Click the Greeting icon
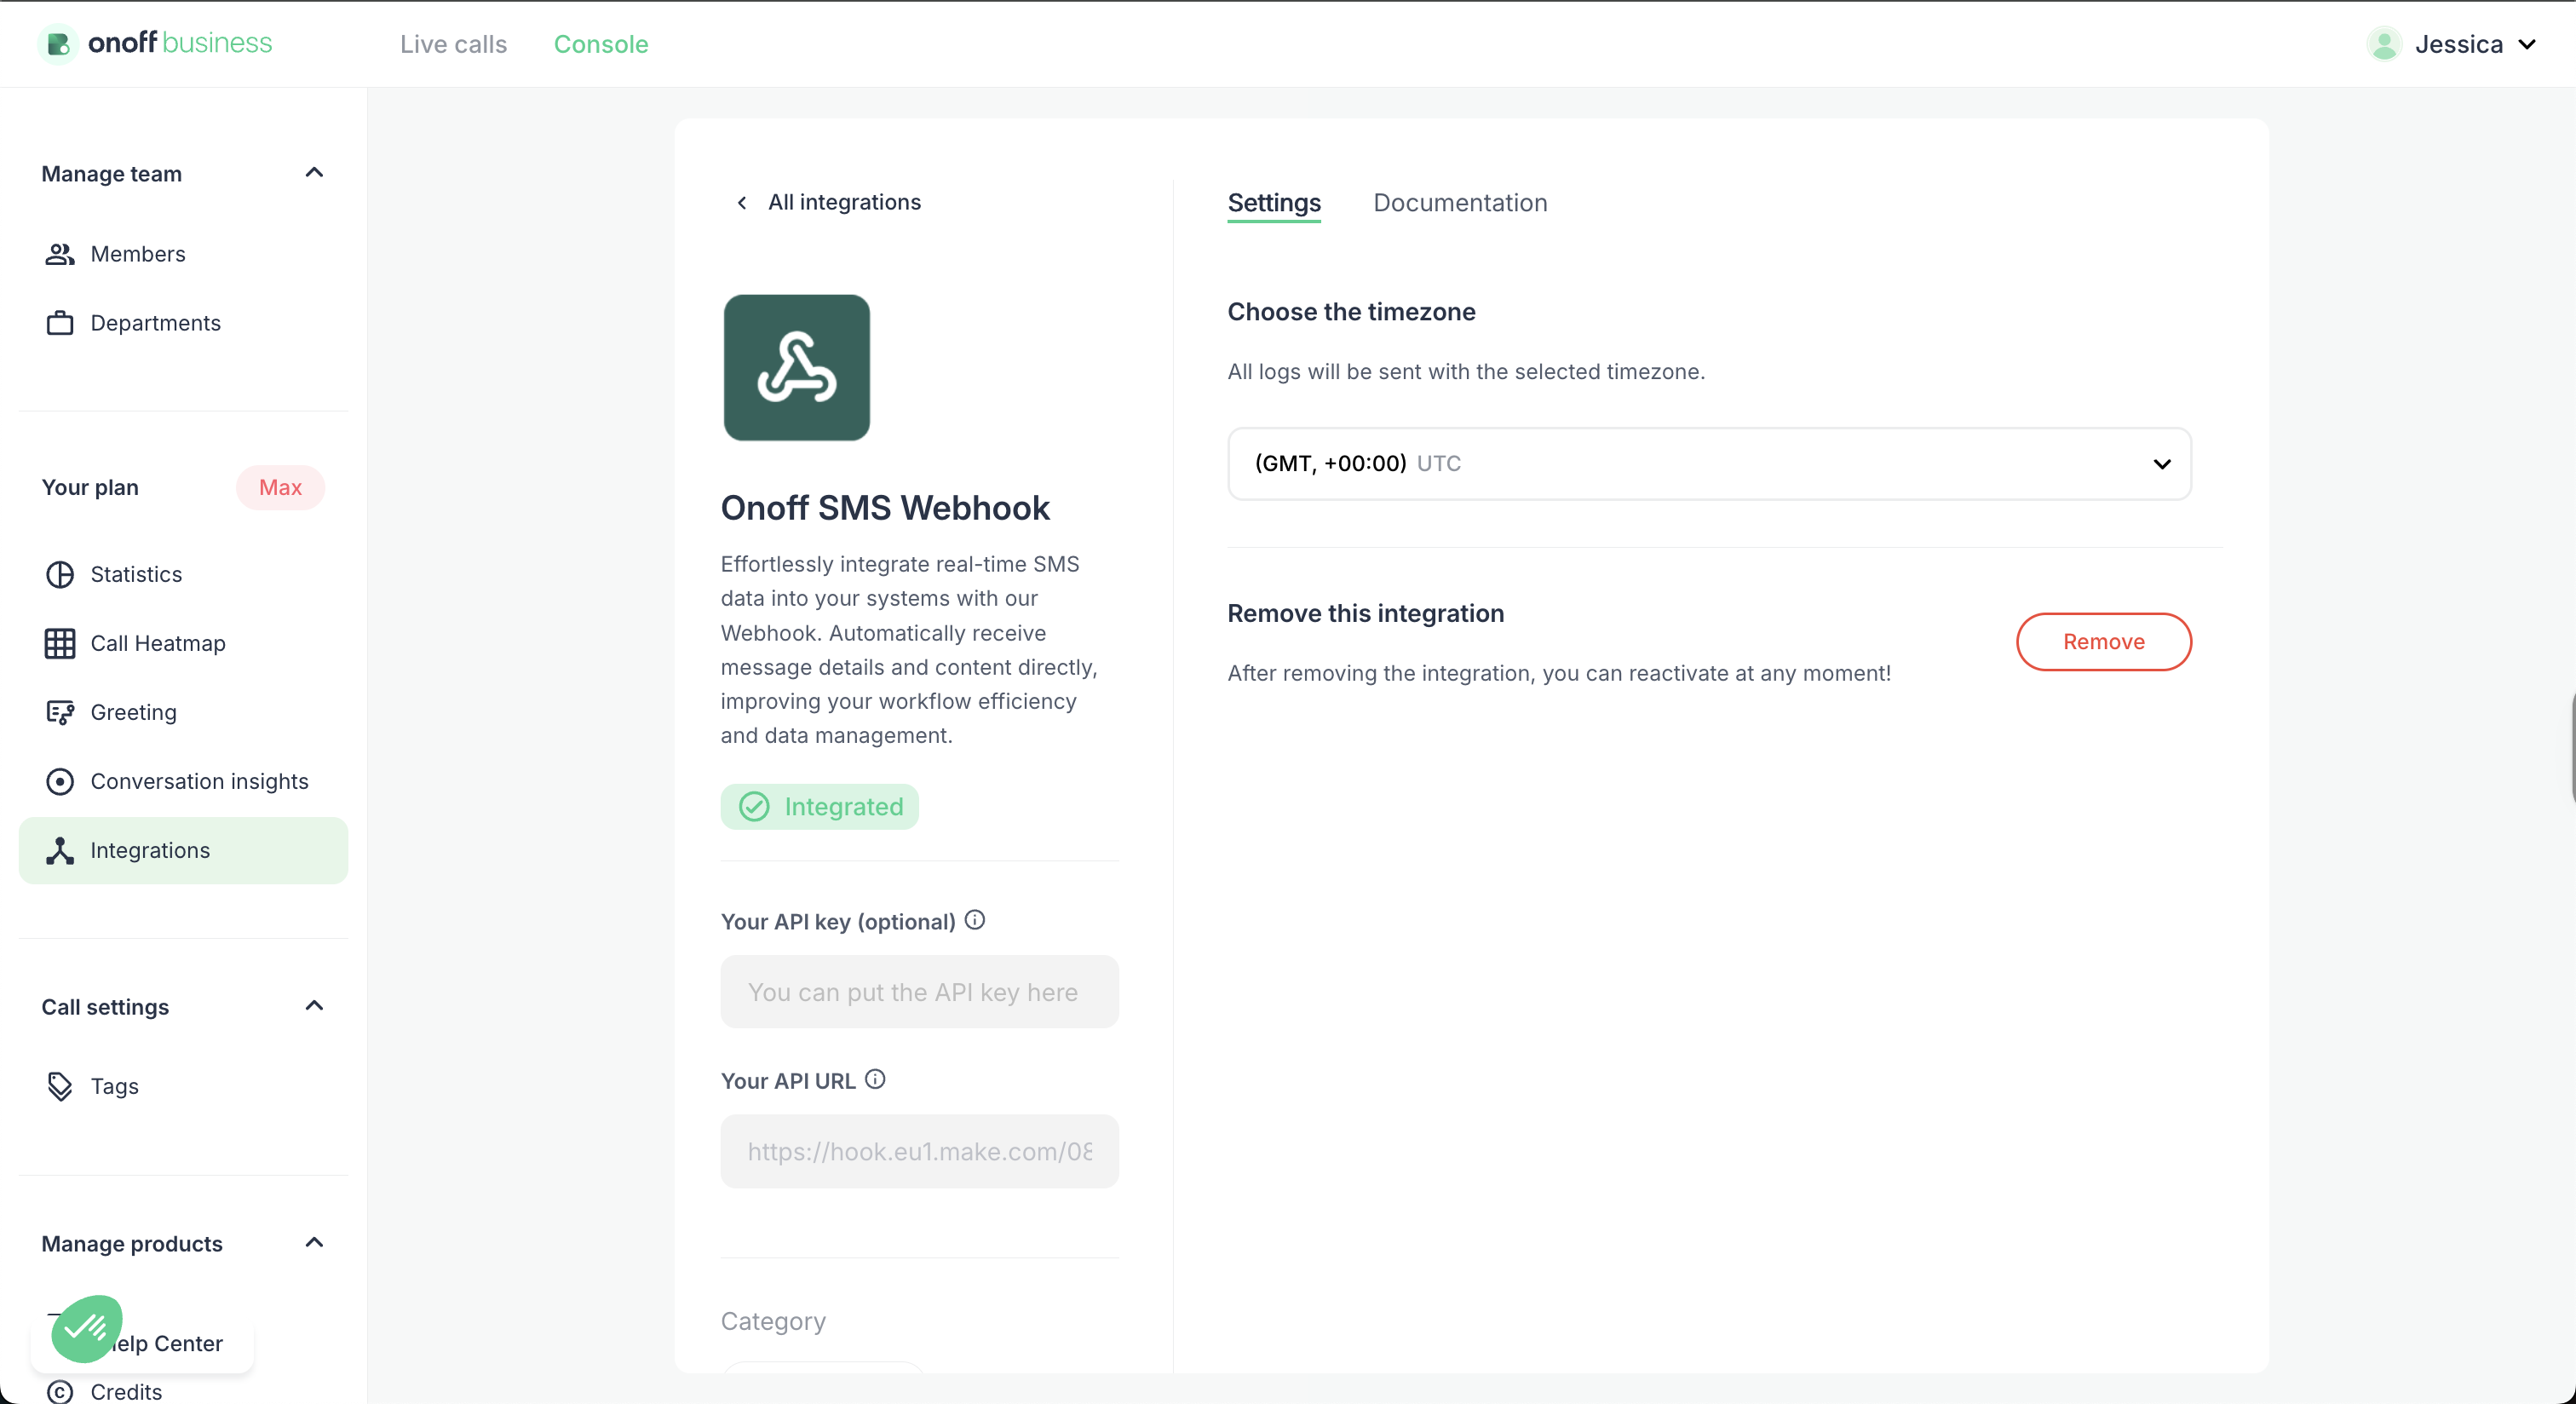The width and height of the screenshot is (2576, 1404). 60,712
